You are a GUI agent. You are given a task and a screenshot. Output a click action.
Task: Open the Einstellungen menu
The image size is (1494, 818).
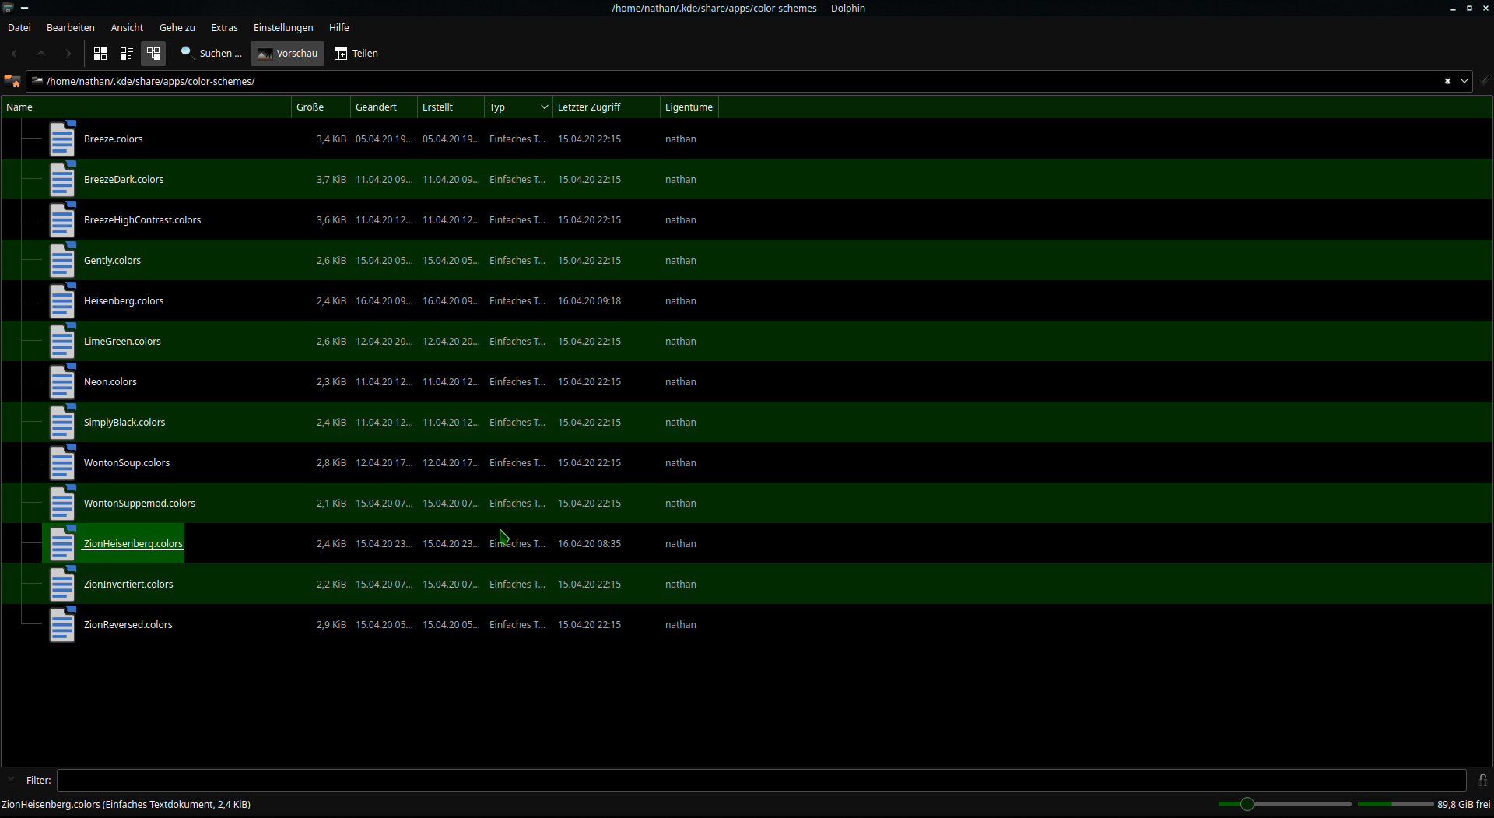pyautogui.click(x=283, y=28)
